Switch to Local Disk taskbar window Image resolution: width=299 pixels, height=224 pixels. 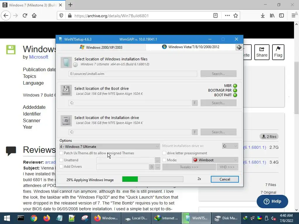click(x=135, y=218)
